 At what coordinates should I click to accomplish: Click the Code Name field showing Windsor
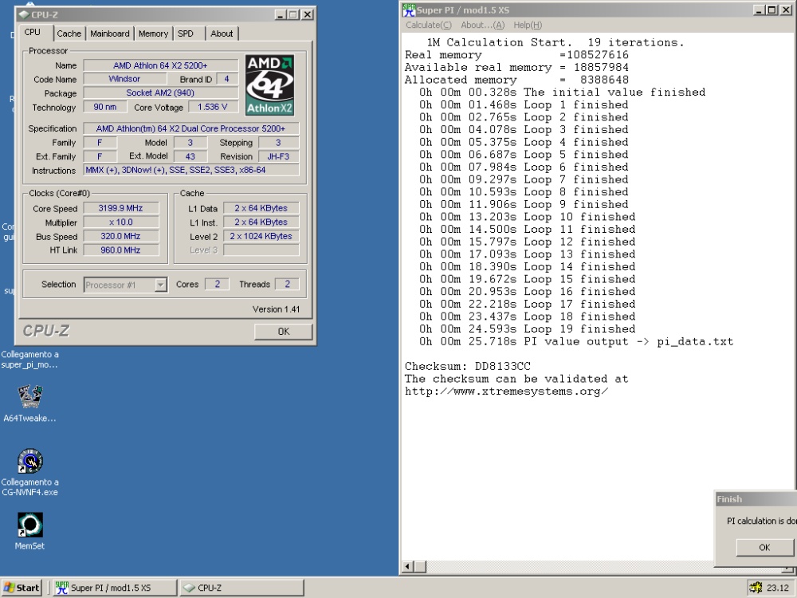124,79
